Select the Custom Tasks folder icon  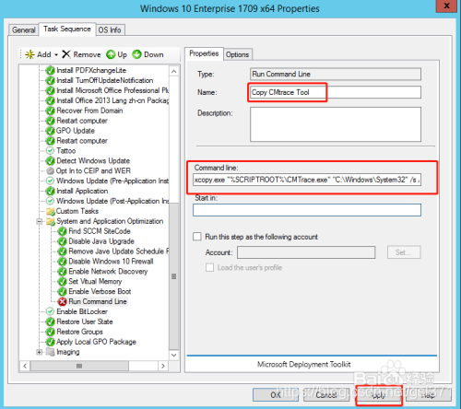[x=50, y=211]
